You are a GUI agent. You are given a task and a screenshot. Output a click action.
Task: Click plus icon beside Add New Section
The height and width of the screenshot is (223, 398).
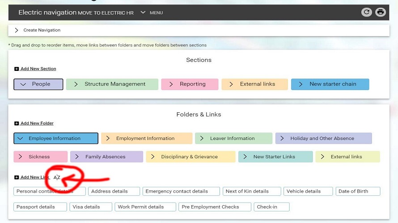click(x=17, y=69)
